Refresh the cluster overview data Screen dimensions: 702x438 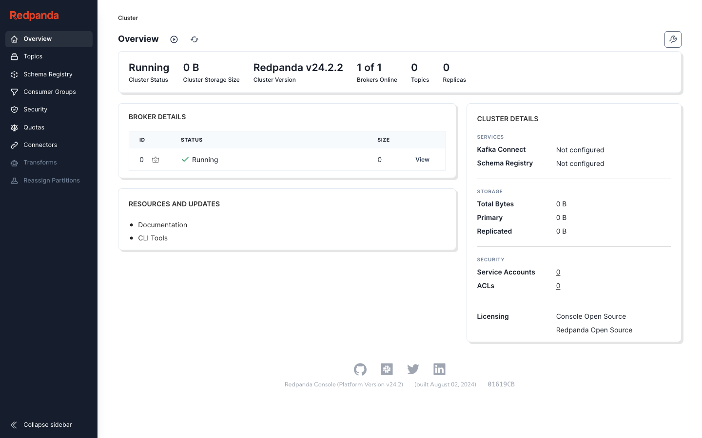(195, 39)
